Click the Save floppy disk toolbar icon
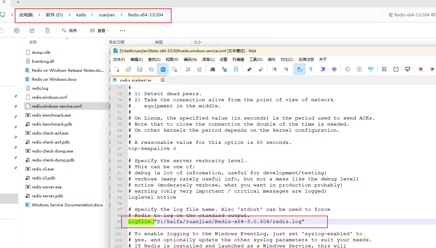The width and height of the screenshot is (436, 248). tap(140, 69)
